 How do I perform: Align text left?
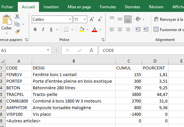(112, 29)
